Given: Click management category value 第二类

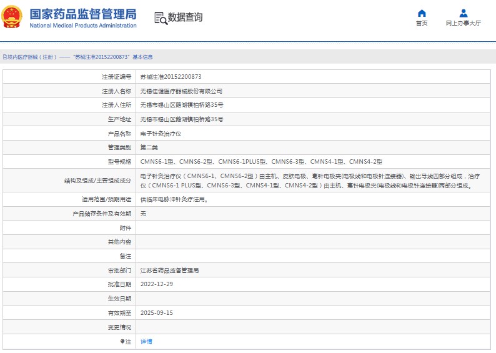Looking at the screenshot, I should [149, 147].
